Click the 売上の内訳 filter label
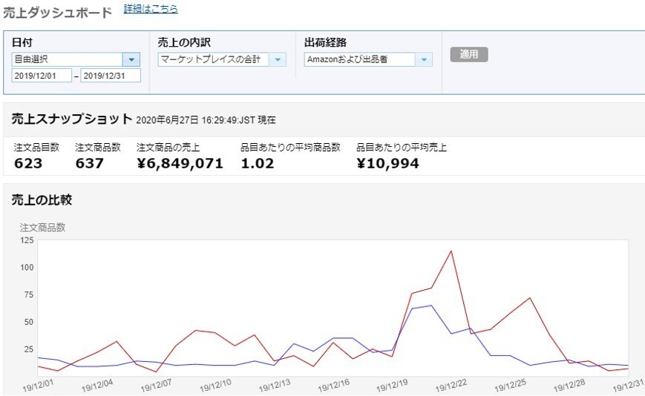 point(184,42)
